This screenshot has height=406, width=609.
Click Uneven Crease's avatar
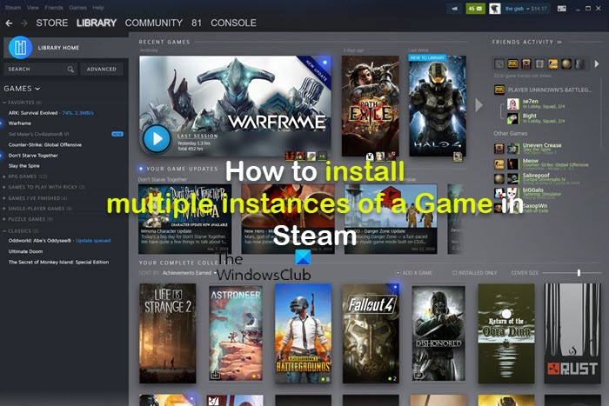pyautogui.click(x=512, y=149)
